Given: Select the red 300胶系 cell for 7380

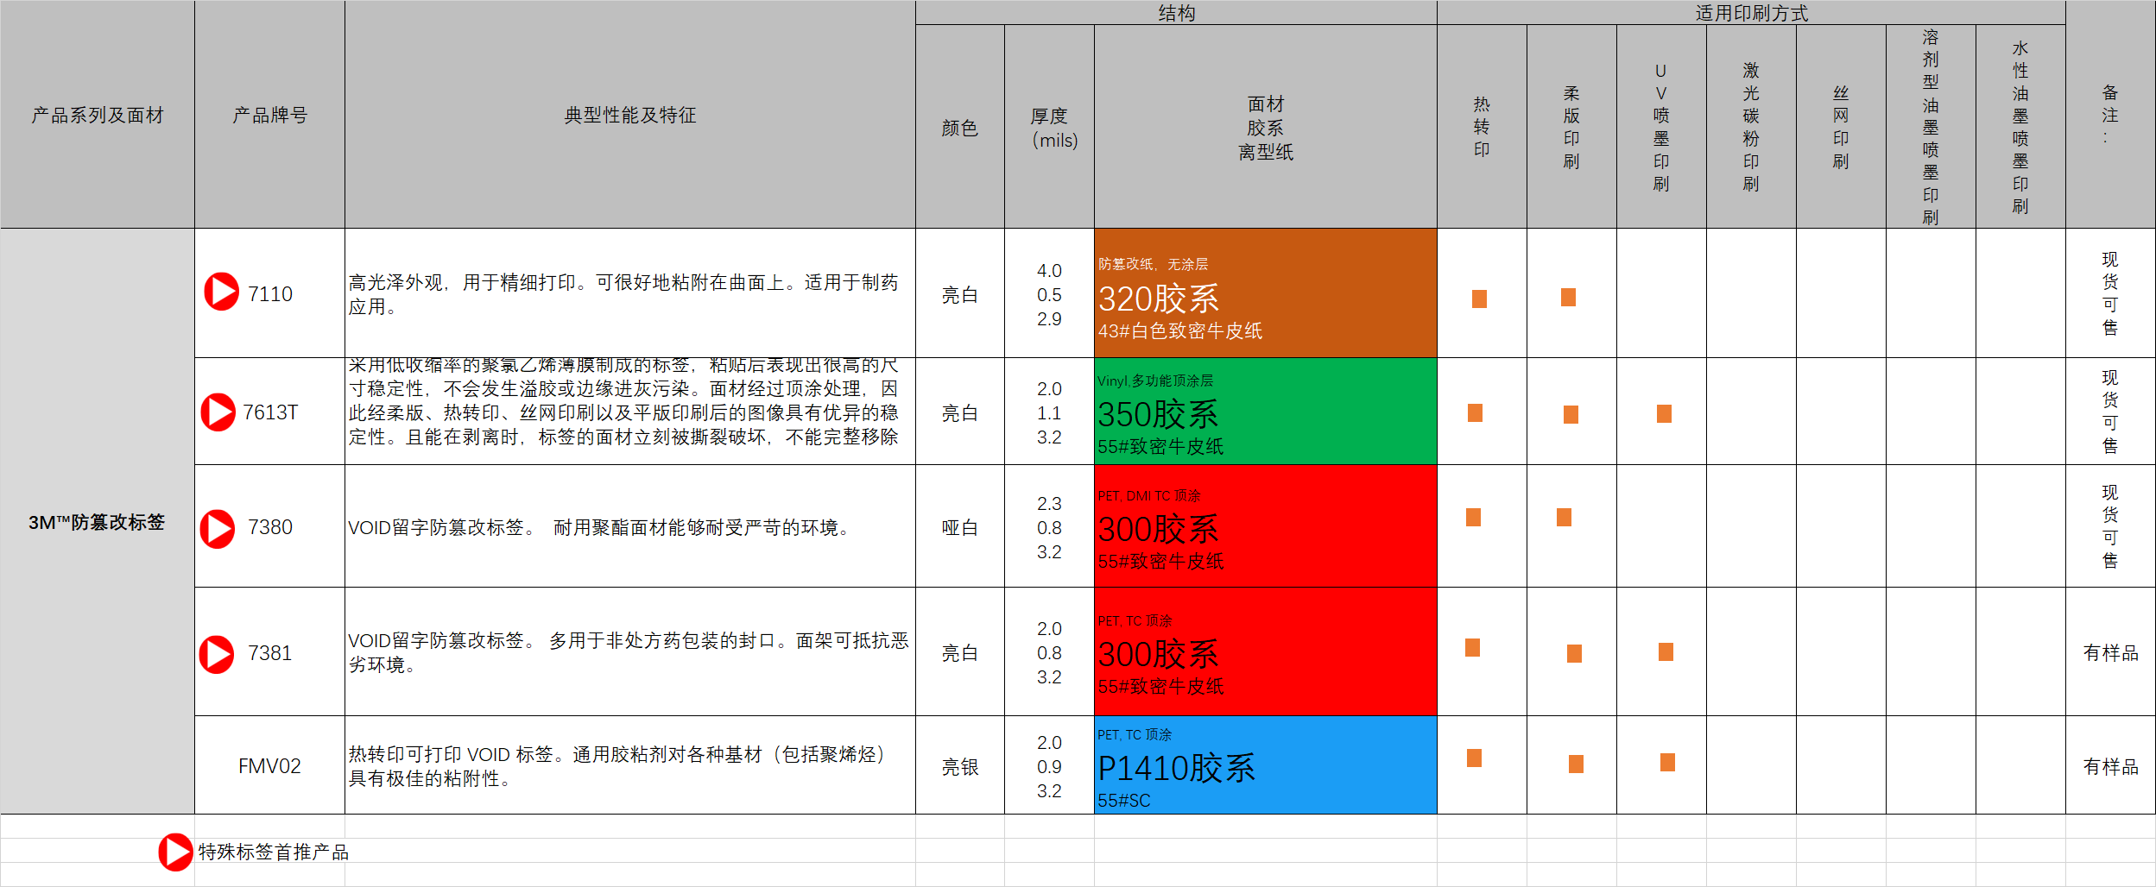Looking at the screenshot, I should (1265, 526).
